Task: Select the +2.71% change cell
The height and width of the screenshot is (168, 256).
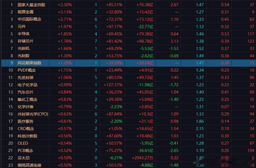Action: coord(65,19)
